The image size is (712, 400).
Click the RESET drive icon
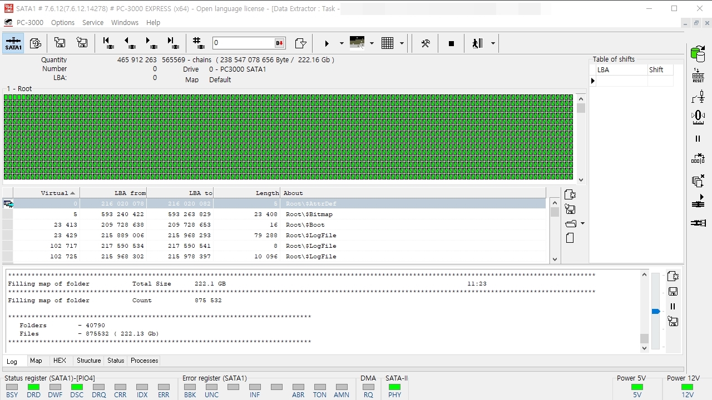[x=698, y=76]
